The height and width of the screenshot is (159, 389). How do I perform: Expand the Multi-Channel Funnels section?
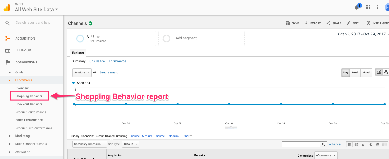31,144
